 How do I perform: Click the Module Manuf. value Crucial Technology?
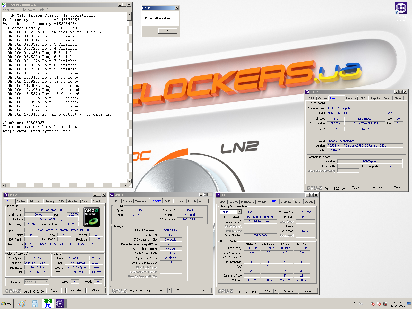click(260, 221)
